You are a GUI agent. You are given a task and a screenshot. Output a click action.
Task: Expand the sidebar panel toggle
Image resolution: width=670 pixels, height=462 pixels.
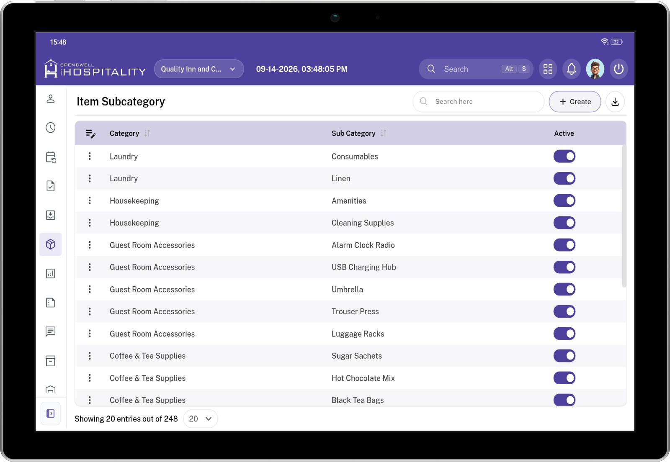click(x=51, y=413)
